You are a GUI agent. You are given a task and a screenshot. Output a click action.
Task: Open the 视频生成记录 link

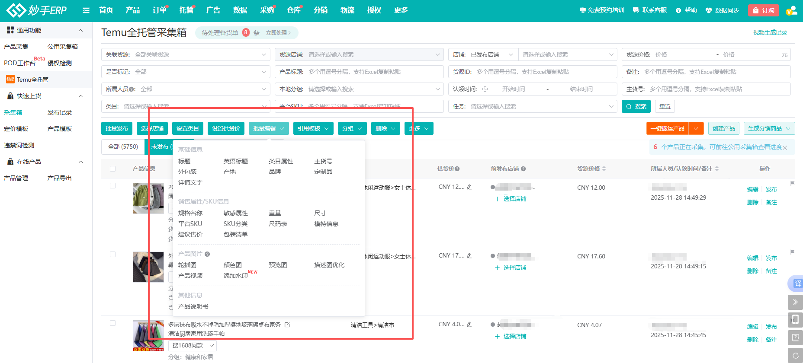770,32
